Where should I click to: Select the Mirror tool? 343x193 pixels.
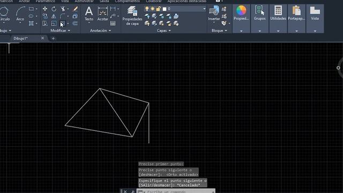coord(54,16)
